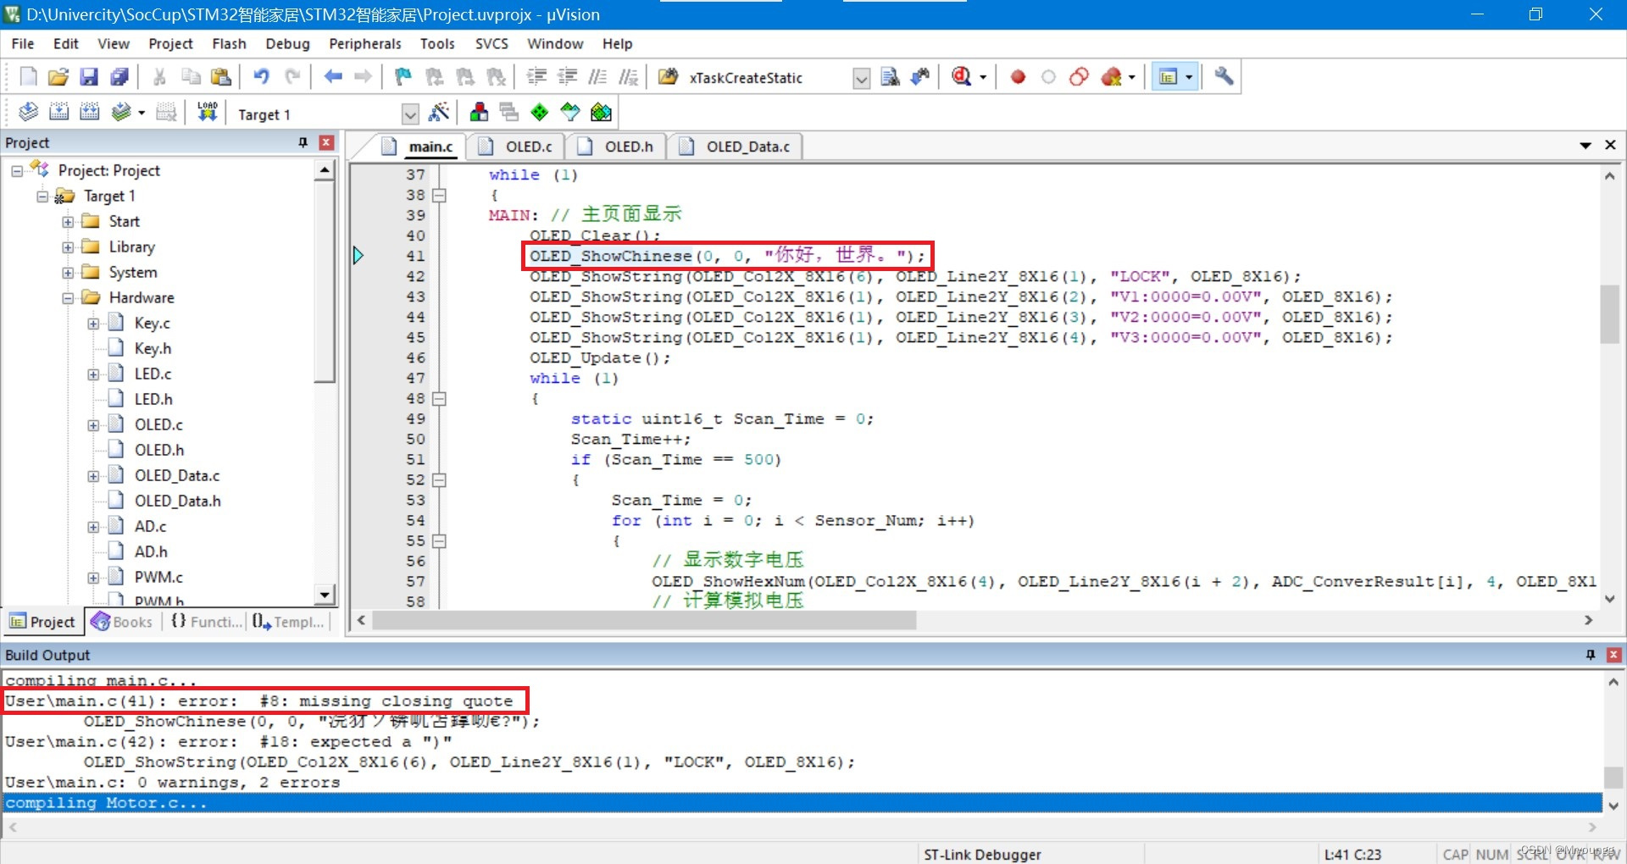Pin the Build Output panel
Viewport: 1627px width, 864px height.
1590,654
